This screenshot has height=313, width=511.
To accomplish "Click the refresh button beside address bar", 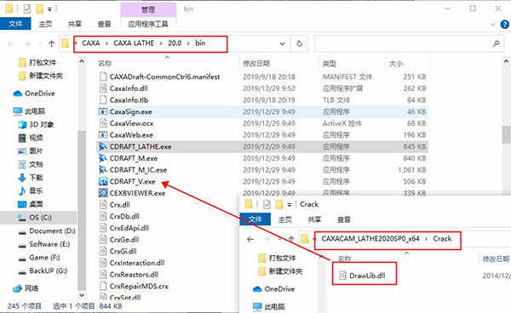I will click(x=299, y=43).
